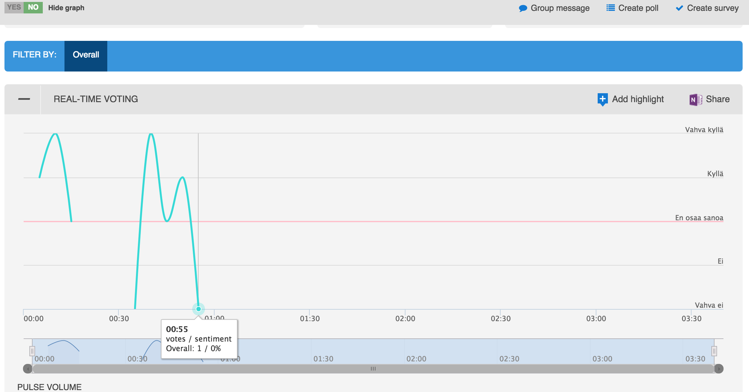Image resolution: width=749 pixels, height=392 pixels.
Task: Click the horizontal scrollbar grip in the middle
Action: [x=373, y=369]
